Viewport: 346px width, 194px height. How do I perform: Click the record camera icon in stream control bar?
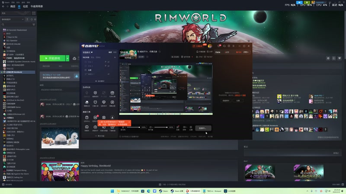click(x=184, y=127)
